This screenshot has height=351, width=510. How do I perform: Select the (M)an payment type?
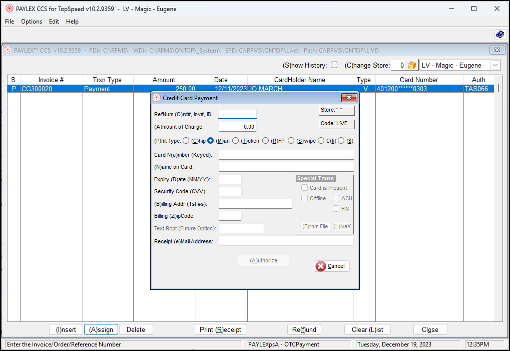(210, 141)
